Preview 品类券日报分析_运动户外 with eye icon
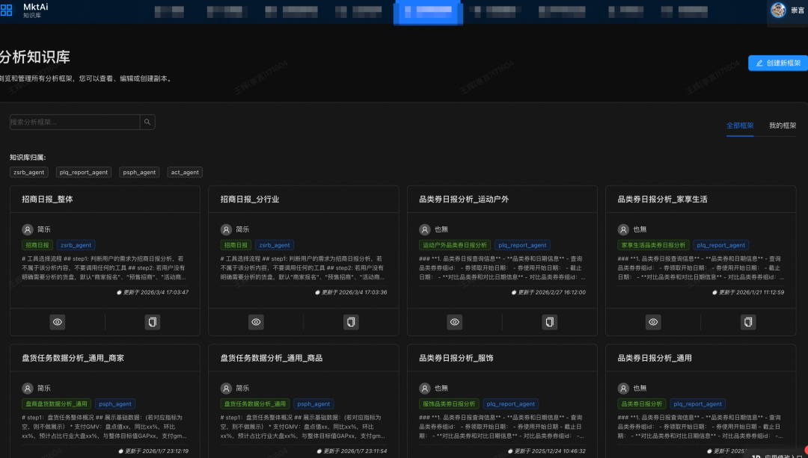Screen dimensions: 808x458 click(x=455, y=322)
